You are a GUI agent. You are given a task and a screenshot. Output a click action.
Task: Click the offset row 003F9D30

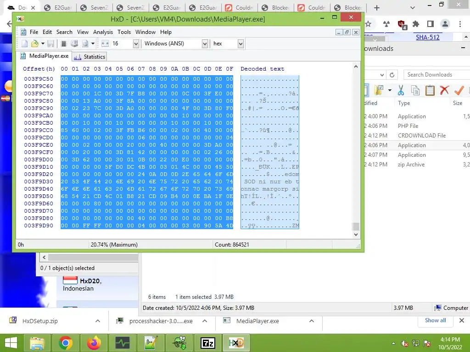(39, 181)
